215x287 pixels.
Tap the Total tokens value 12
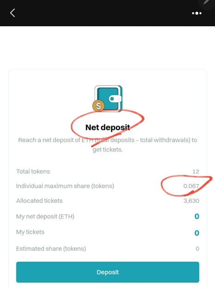click(x=196, y=172)
